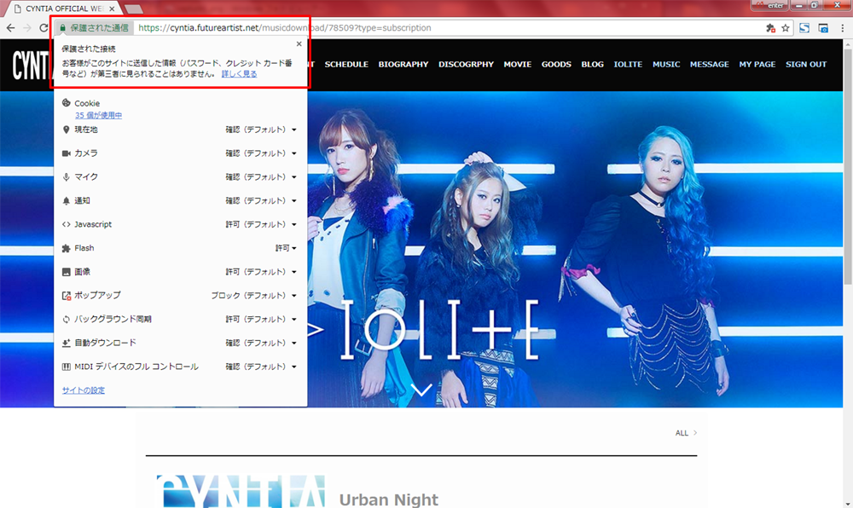Click the ALL link
The width and height of the screenshot is (853, 508).
[x=686, y=433]
